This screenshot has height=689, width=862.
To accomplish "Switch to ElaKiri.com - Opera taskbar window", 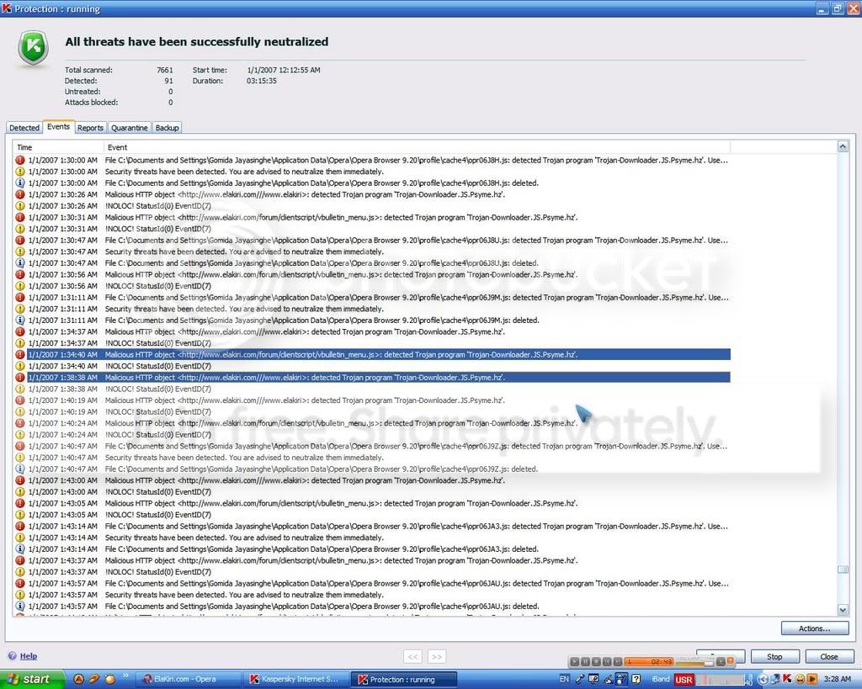I will 187,679.
